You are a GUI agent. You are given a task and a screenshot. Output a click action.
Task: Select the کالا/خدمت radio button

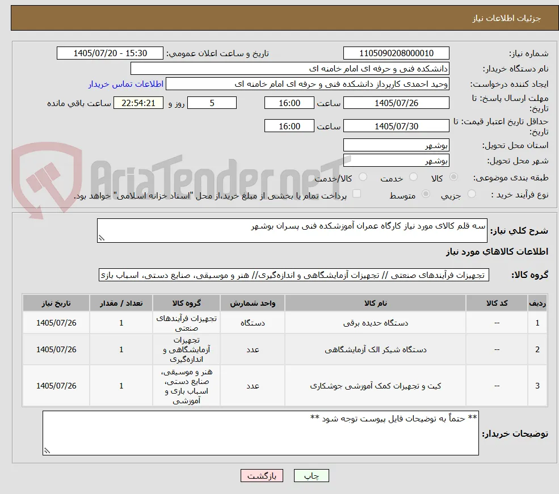[x=363, y=177]
